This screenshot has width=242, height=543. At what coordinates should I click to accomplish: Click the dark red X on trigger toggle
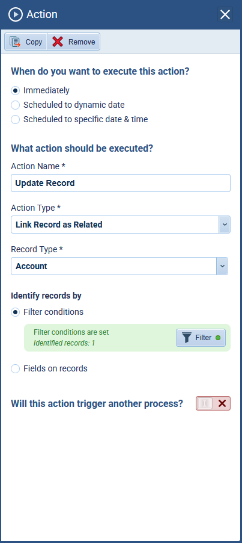coord(222,403)
